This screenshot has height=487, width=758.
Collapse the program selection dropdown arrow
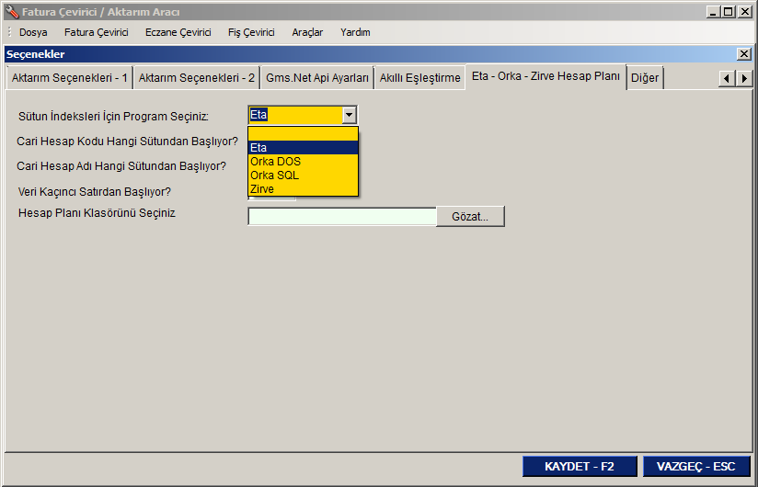pyautogui.click(x=349, y=115)
